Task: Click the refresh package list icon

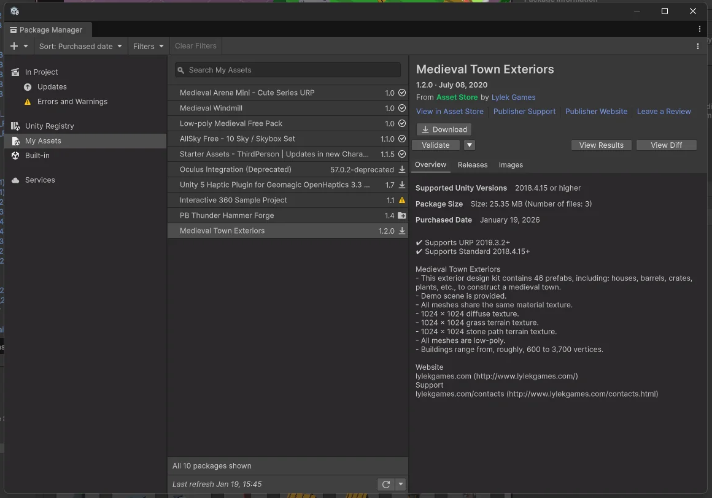Action: [386, 484]
